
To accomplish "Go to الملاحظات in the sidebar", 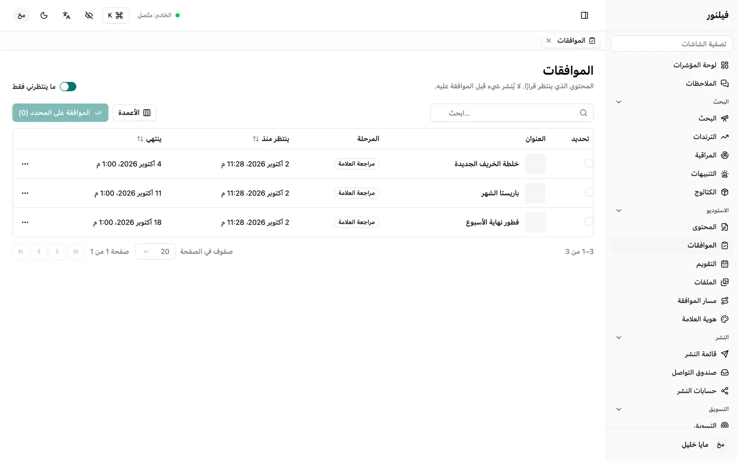I will coord(671,83).
